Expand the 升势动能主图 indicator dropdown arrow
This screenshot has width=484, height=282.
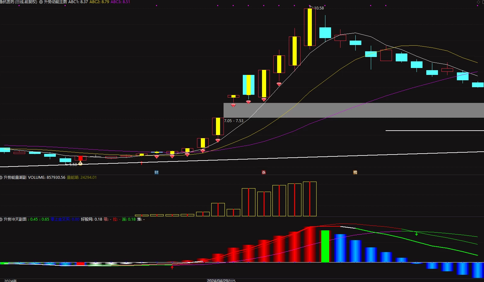click(x=41, y=2)
